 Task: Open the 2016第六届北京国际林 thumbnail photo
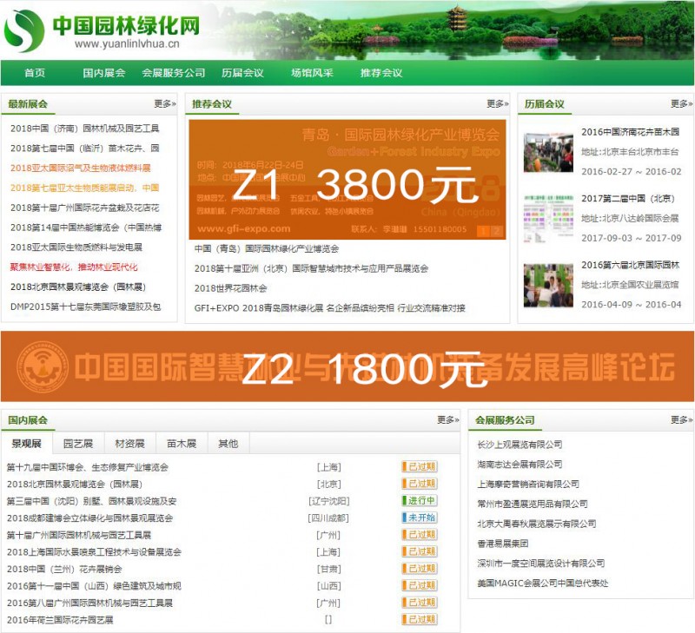click(548, 285)
